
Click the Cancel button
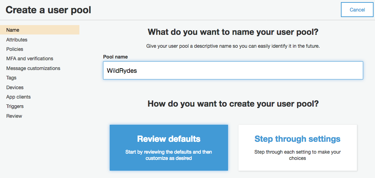point(357,10)
